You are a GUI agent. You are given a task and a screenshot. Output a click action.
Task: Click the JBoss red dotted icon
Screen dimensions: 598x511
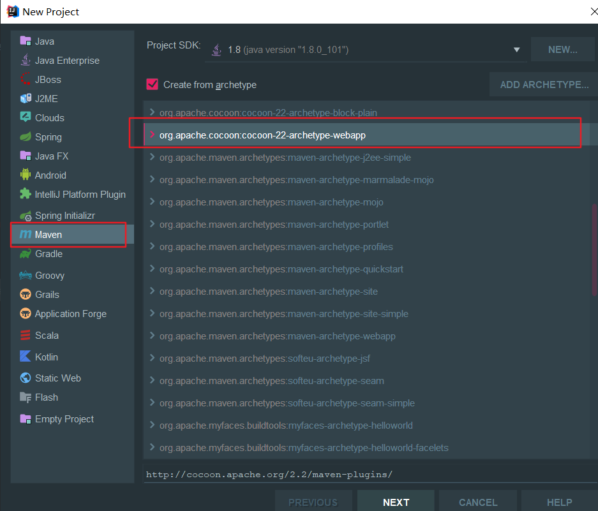tap(26, 79)
